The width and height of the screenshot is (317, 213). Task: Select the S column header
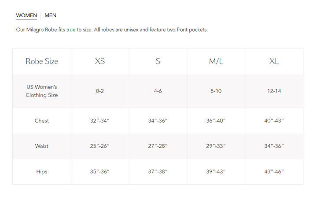click(158, 61)
